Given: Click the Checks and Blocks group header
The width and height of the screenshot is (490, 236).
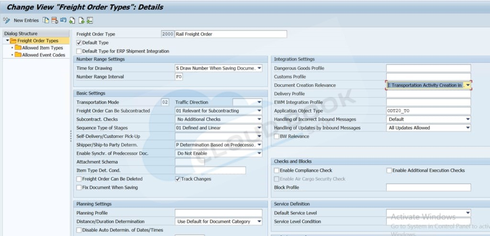Looking at the screenshot, I should point(380,161).
